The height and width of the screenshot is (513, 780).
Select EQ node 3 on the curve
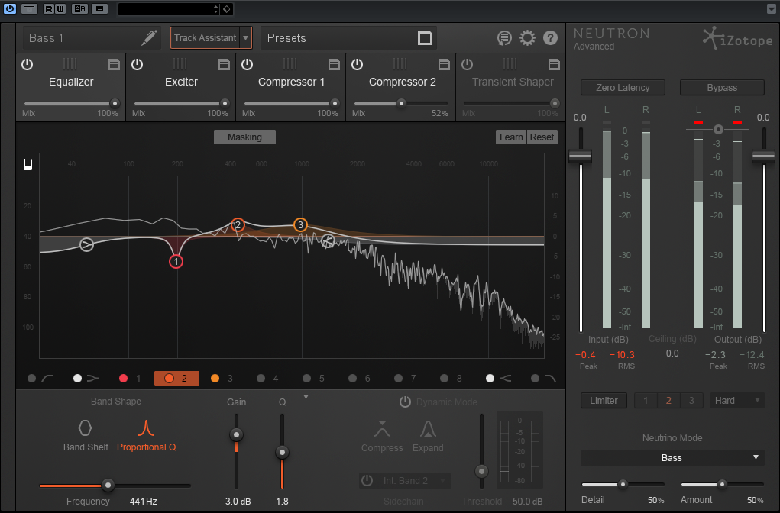300,225
